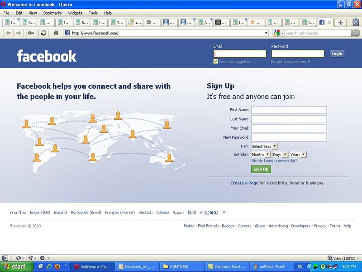
Task: Open the Wand password key button
Action: coord(31,33)
